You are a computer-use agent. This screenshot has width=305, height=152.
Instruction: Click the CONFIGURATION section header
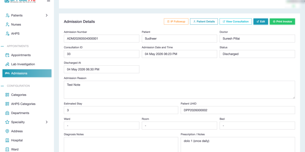pyautogui.click(x=18, y=86)
